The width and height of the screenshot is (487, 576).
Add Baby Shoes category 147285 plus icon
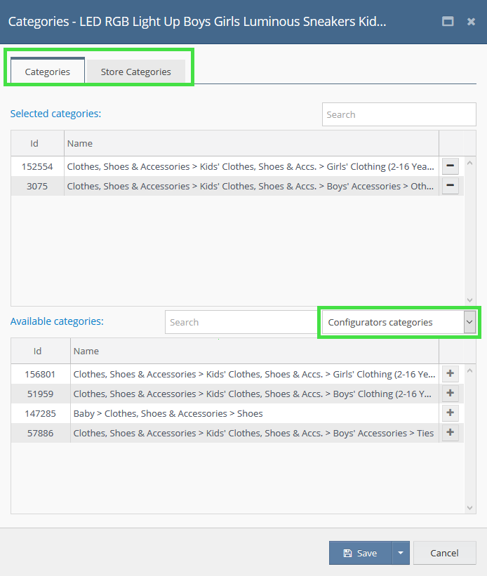(x=450, y=413)
